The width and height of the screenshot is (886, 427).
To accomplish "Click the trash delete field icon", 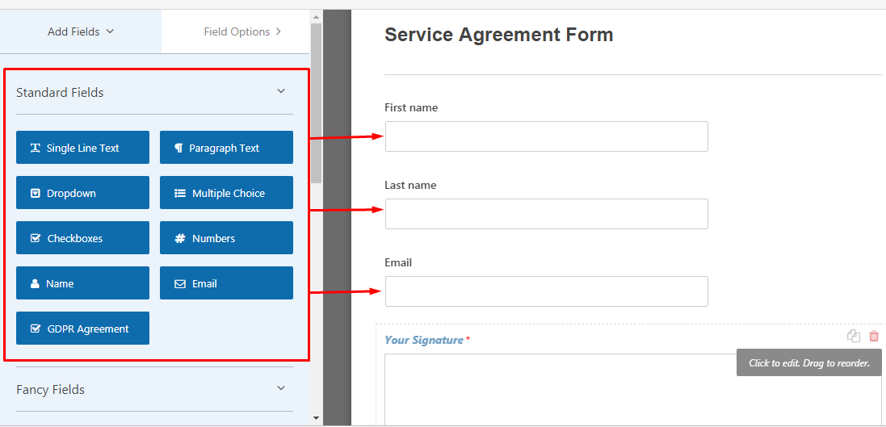I will (874, 337).
